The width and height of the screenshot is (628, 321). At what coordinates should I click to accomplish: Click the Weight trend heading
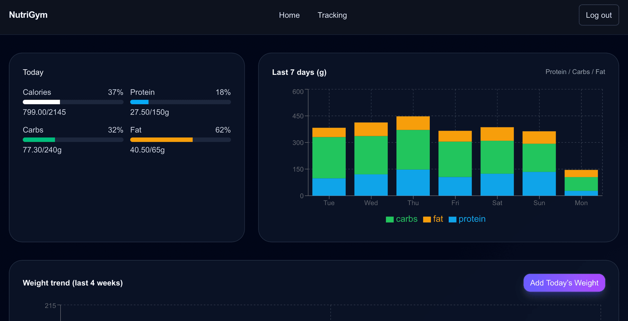click(73, 283)
